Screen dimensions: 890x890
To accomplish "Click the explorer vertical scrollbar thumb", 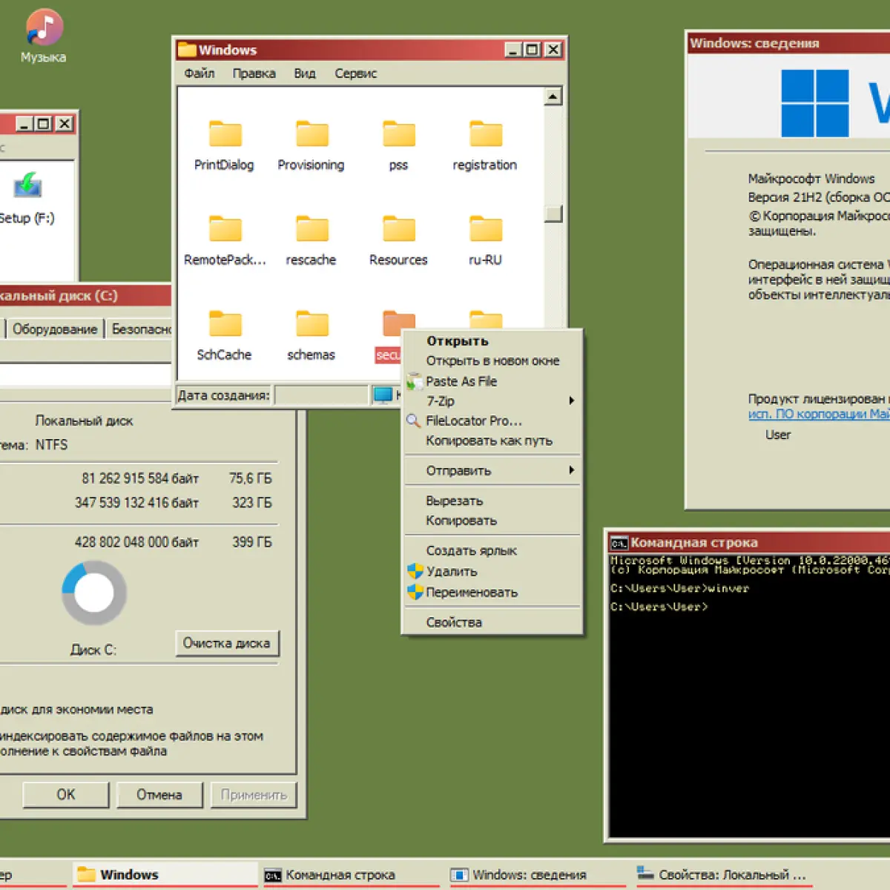I will pos(553,214).
